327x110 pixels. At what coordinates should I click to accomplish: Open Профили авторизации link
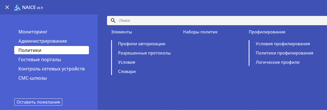click(x=141, y=44)
